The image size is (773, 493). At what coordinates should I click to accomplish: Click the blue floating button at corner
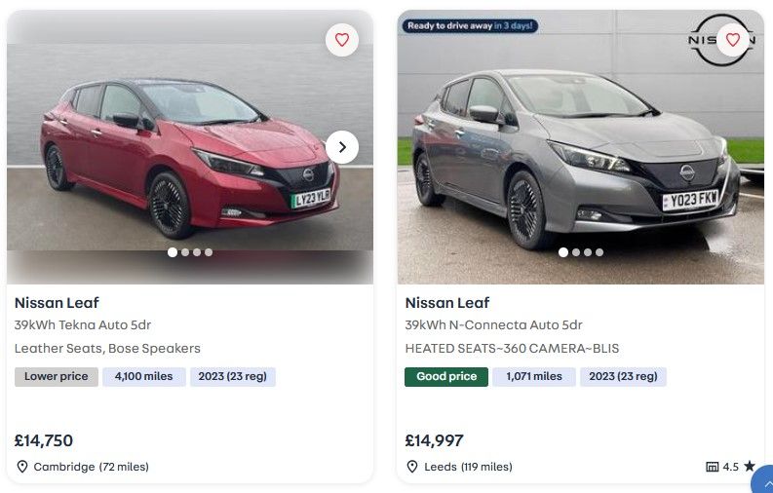pos(764,482)
